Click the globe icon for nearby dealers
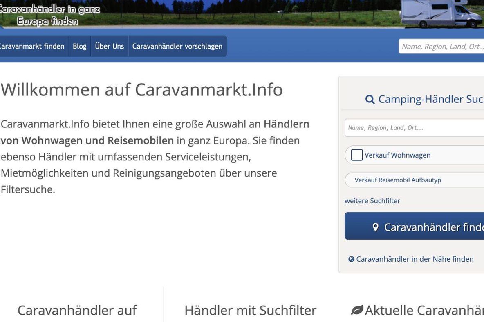 point(351,259)
